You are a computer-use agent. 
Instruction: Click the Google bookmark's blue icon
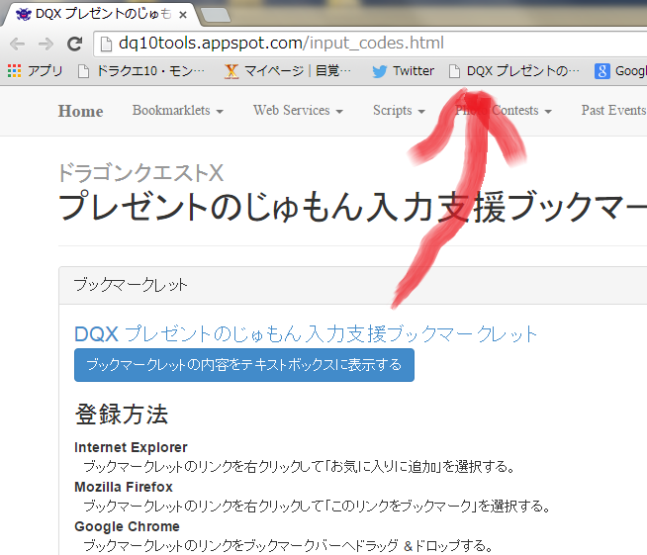click(602, 71)
